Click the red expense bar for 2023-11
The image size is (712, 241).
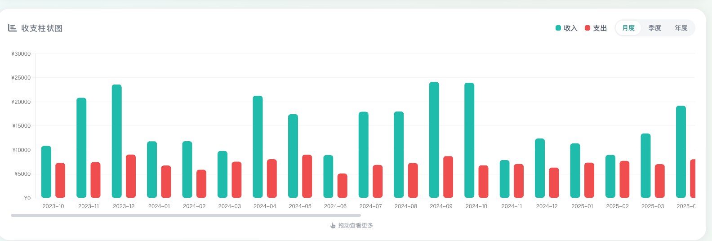pos(95,180)
